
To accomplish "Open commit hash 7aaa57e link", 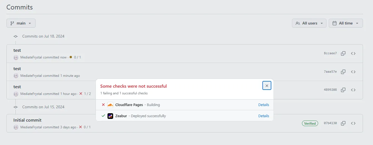I will tap(330, 72).
